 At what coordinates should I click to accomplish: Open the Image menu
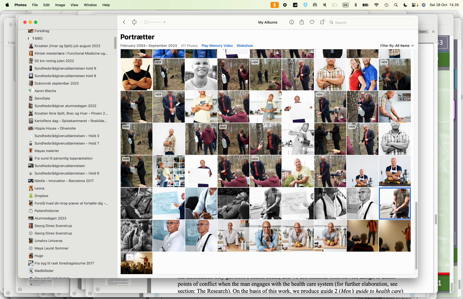pyautogui.click(x=60, y=5)
